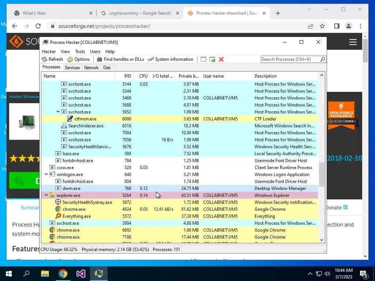Click the find window toolbar icon
Viewport: 375px width, 281px height.
coord(203,59)
